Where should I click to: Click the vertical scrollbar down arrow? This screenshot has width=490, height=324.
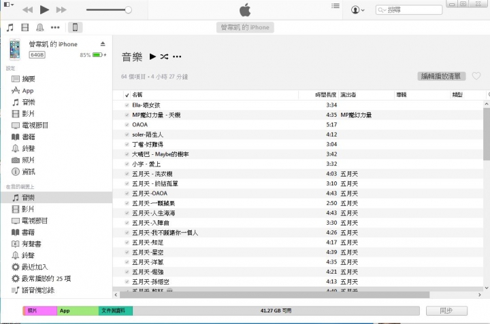[x=487, y=288]
